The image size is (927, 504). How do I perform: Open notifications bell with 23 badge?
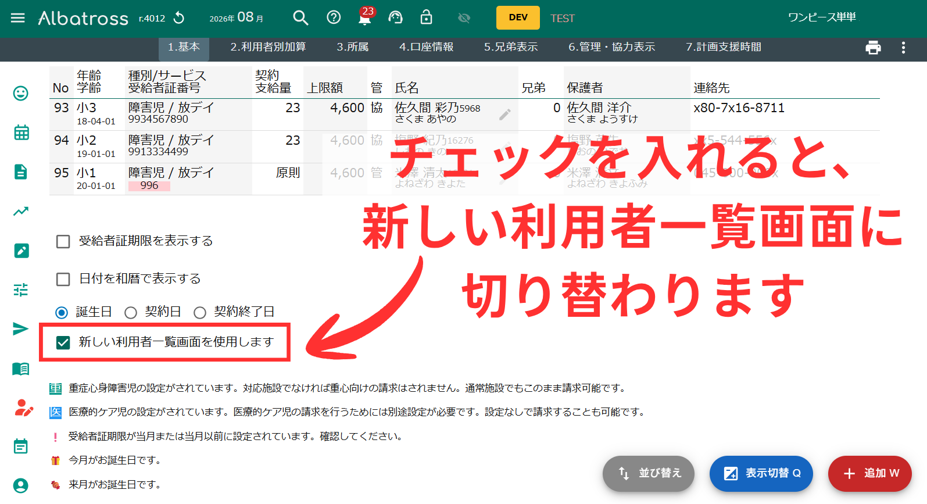pyautogui.click(x=365, y=17)
